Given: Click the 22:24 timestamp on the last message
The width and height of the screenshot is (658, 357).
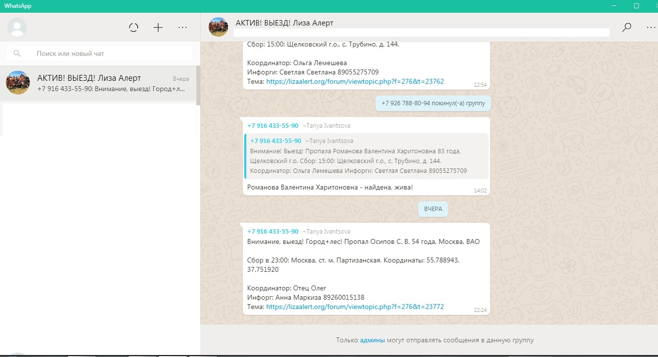Looking at the screenshot, I should coord(480,310).
